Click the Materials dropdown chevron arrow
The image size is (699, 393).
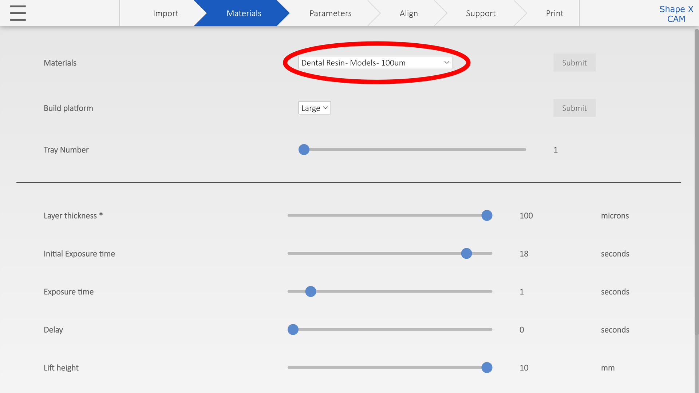pos(446,63)
